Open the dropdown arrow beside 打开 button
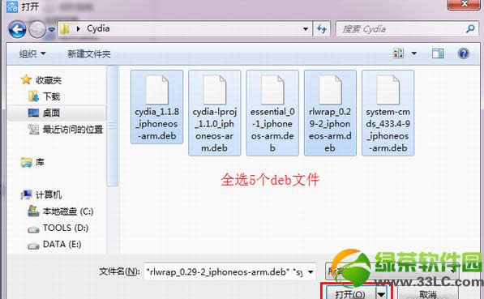Screen dimensions: 484x299 click(382, 293)
